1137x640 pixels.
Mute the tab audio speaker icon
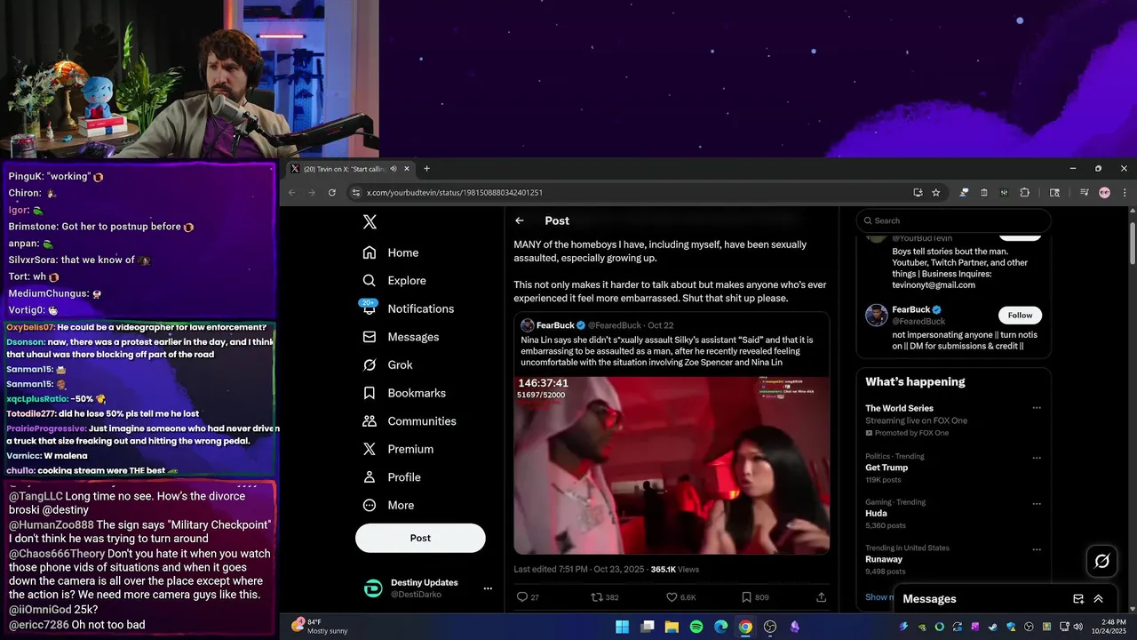(393, 169)
